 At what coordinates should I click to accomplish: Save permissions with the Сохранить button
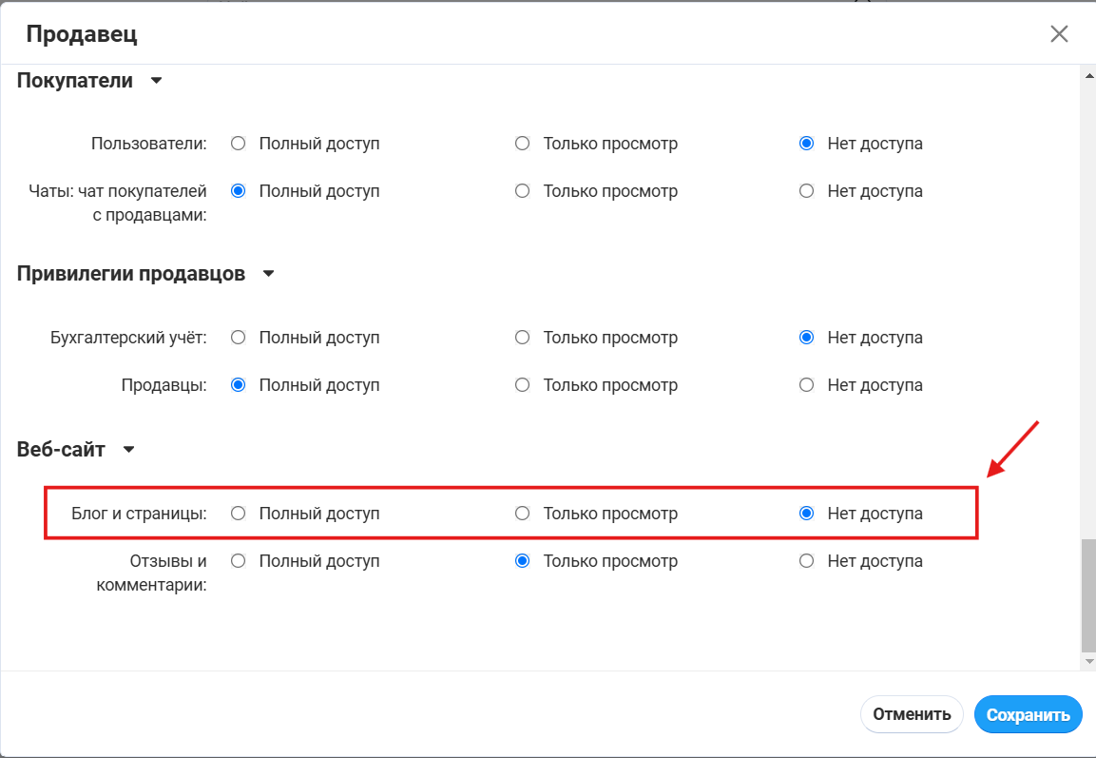1029,714
